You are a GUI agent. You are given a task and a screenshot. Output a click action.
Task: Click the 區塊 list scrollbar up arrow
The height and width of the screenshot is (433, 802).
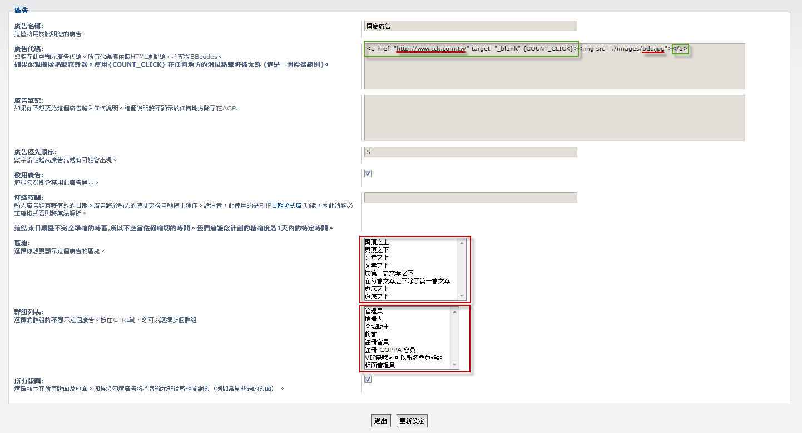[461, 242]
